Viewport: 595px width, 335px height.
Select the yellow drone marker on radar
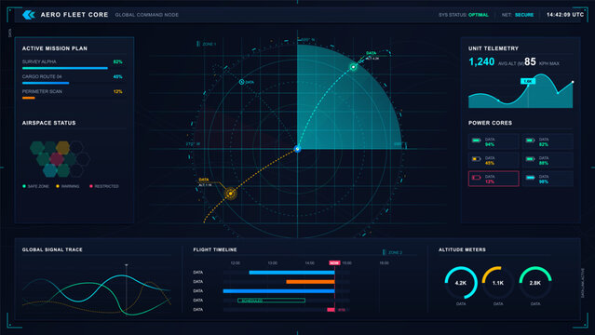point(230,194)
